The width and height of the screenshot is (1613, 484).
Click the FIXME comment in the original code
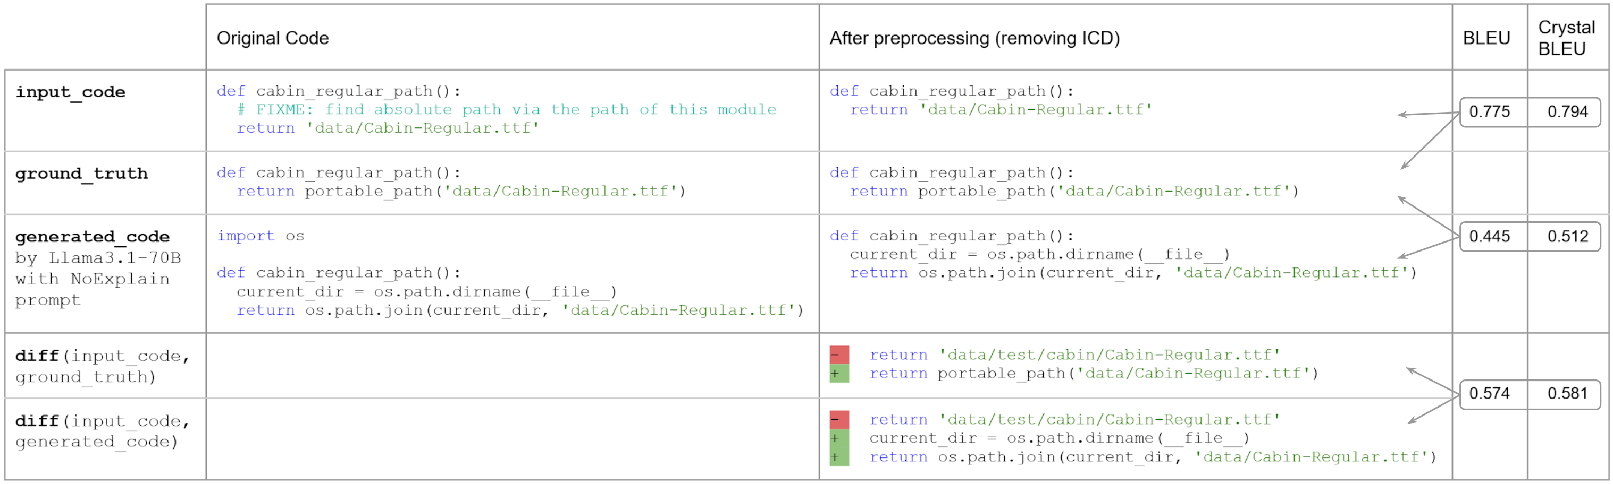tap(507, 109)
